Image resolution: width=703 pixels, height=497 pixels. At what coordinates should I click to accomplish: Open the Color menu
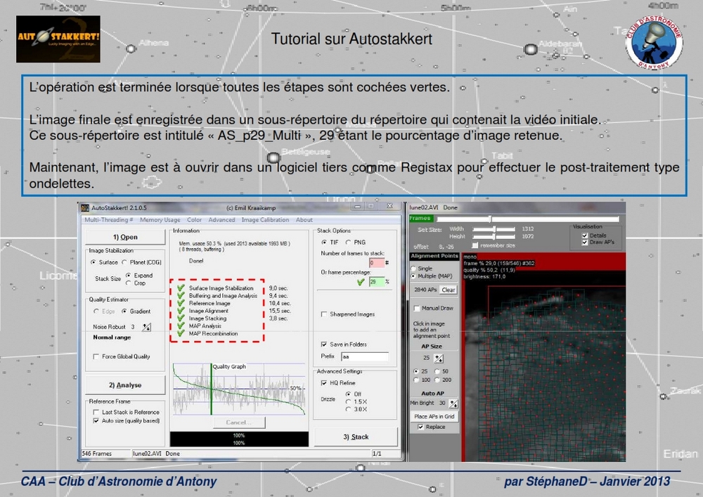pos(194,220)
